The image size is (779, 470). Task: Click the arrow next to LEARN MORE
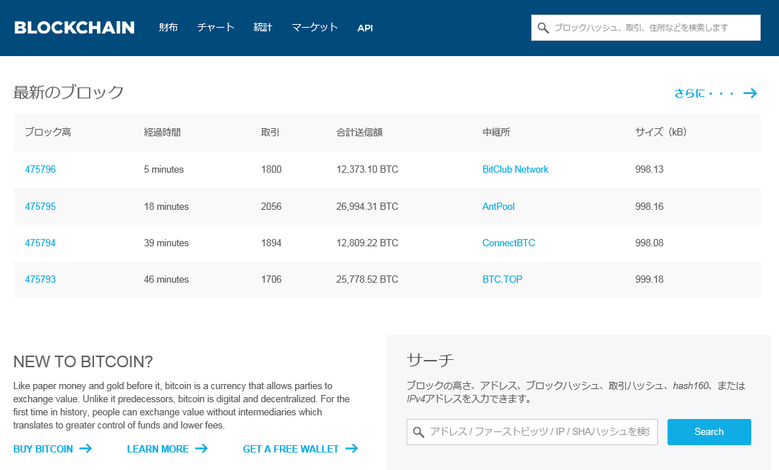tap(201, 449)
